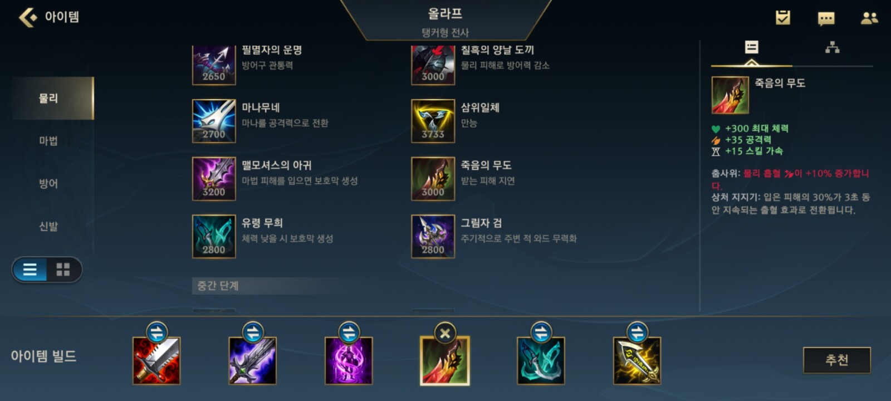Switch item list to grid view
Viewport: 891px width, 401px height.
tap(63, 270)
